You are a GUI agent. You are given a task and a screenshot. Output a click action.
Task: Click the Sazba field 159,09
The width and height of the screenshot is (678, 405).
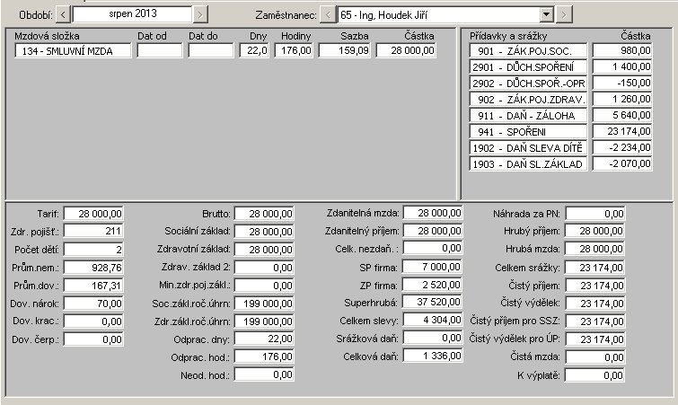[345, 51]
